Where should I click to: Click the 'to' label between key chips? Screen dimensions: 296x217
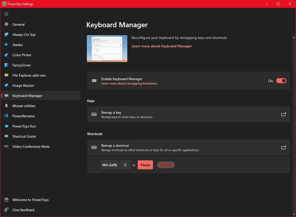coord(134,165)
